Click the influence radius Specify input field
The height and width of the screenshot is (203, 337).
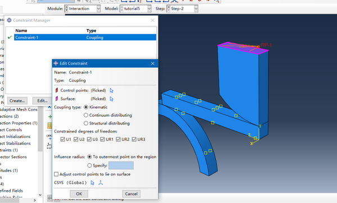pos(121,165)
